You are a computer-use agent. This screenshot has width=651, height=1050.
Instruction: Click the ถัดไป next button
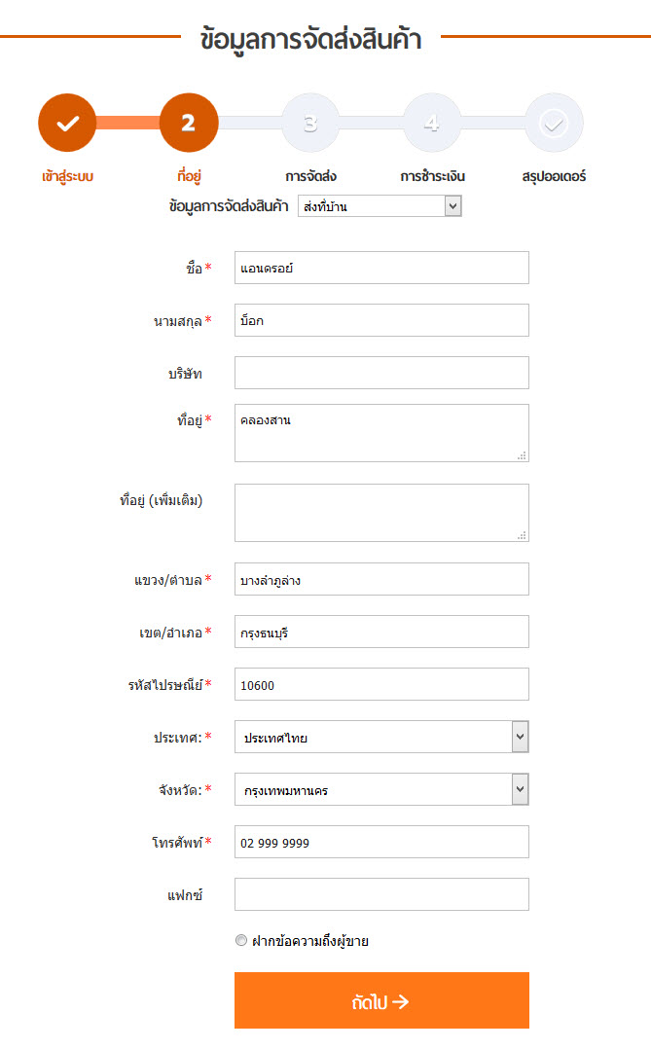(x=381, y=1000)
